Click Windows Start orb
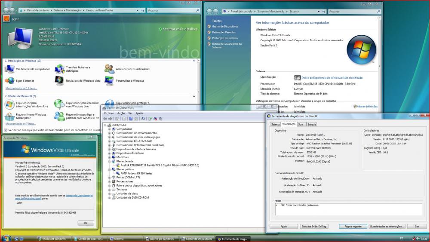The height and width of the screenshot is (242, 430). pos(6,238)
